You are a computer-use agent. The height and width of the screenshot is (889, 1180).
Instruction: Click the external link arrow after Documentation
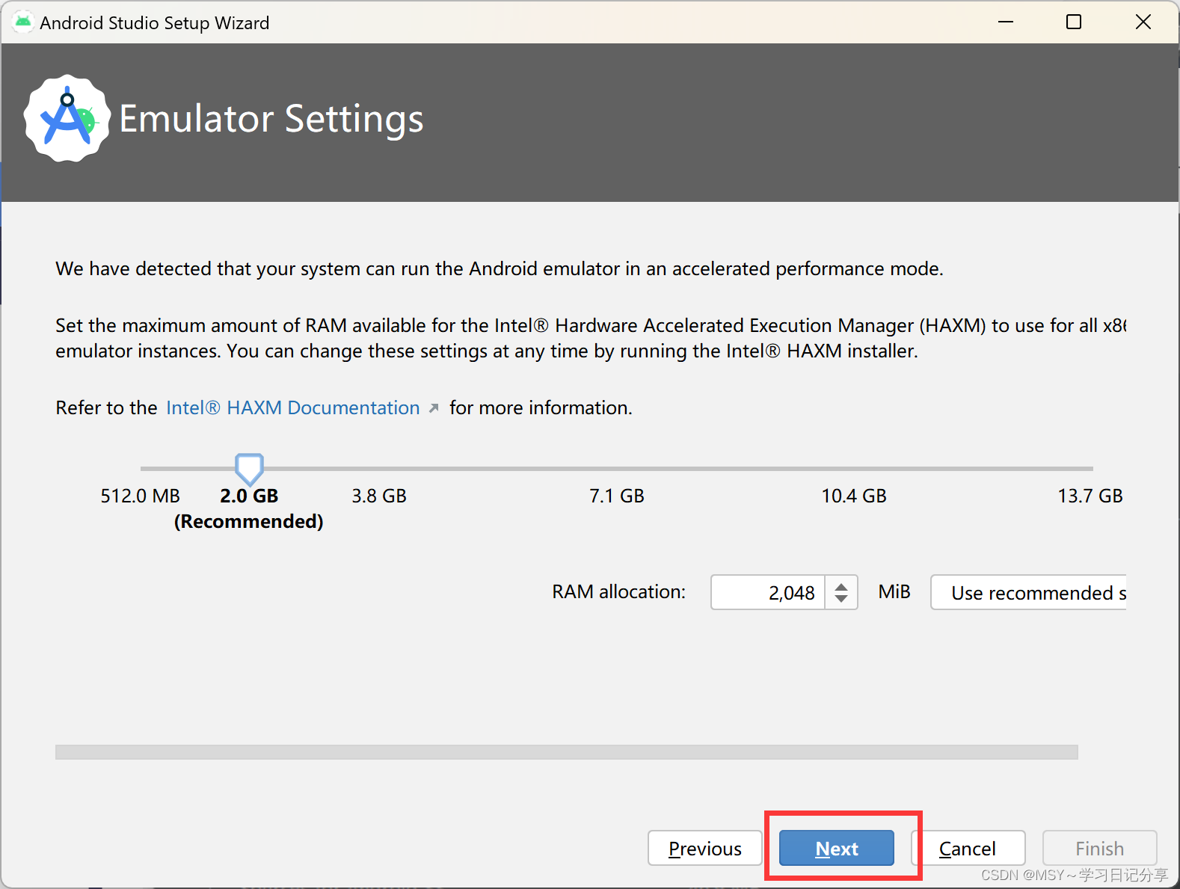tap(434, 408)
